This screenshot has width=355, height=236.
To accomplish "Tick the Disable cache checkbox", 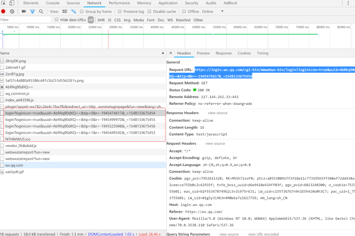I will 149,11.
